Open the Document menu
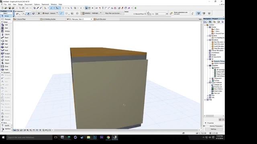The image size is (257, 144). click(29, 4)
